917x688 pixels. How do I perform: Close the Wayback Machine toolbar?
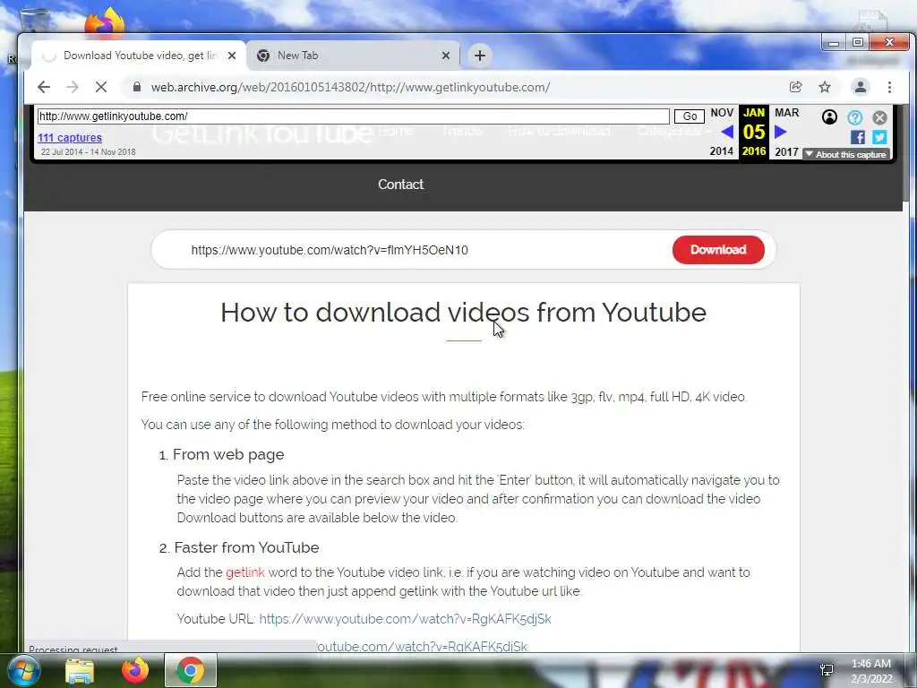coord(879,117)
